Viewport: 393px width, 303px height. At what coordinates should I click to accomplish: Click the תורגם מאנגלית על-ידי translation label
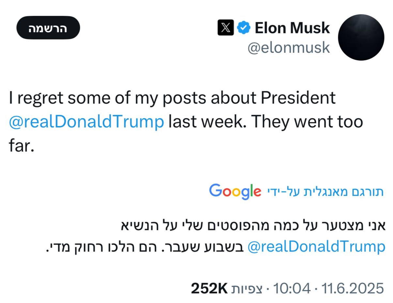pos(325,192)
